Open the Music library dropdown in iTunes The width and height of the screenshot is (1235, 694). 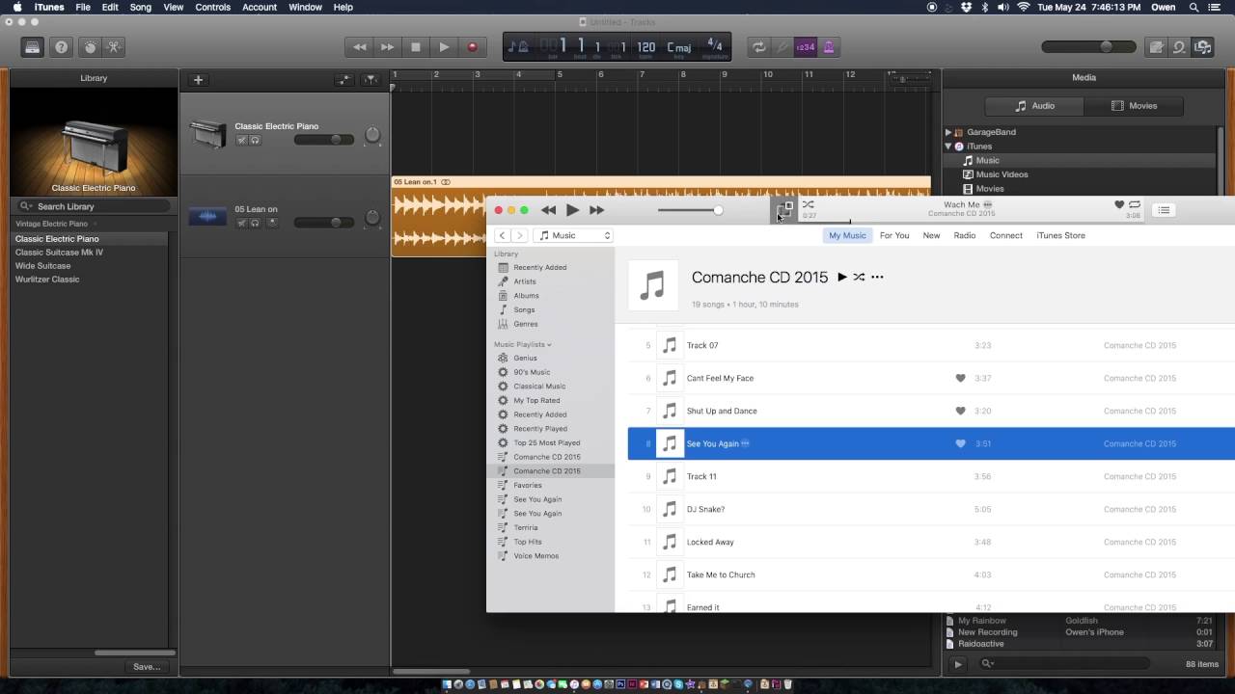pos(573,235)
